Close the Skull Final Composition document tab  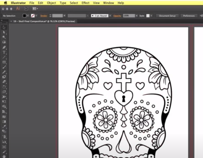(x=11, y=21)
